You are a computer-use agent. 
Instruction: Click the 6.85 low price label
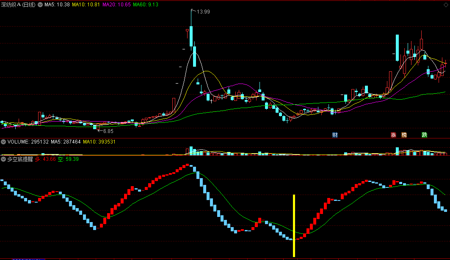click(x=108, y=131)
